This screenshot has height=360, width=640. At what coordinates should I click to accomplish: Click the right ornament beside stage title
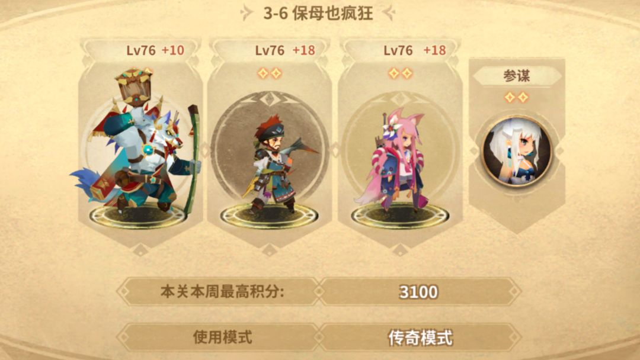click(x=389, y=13)
